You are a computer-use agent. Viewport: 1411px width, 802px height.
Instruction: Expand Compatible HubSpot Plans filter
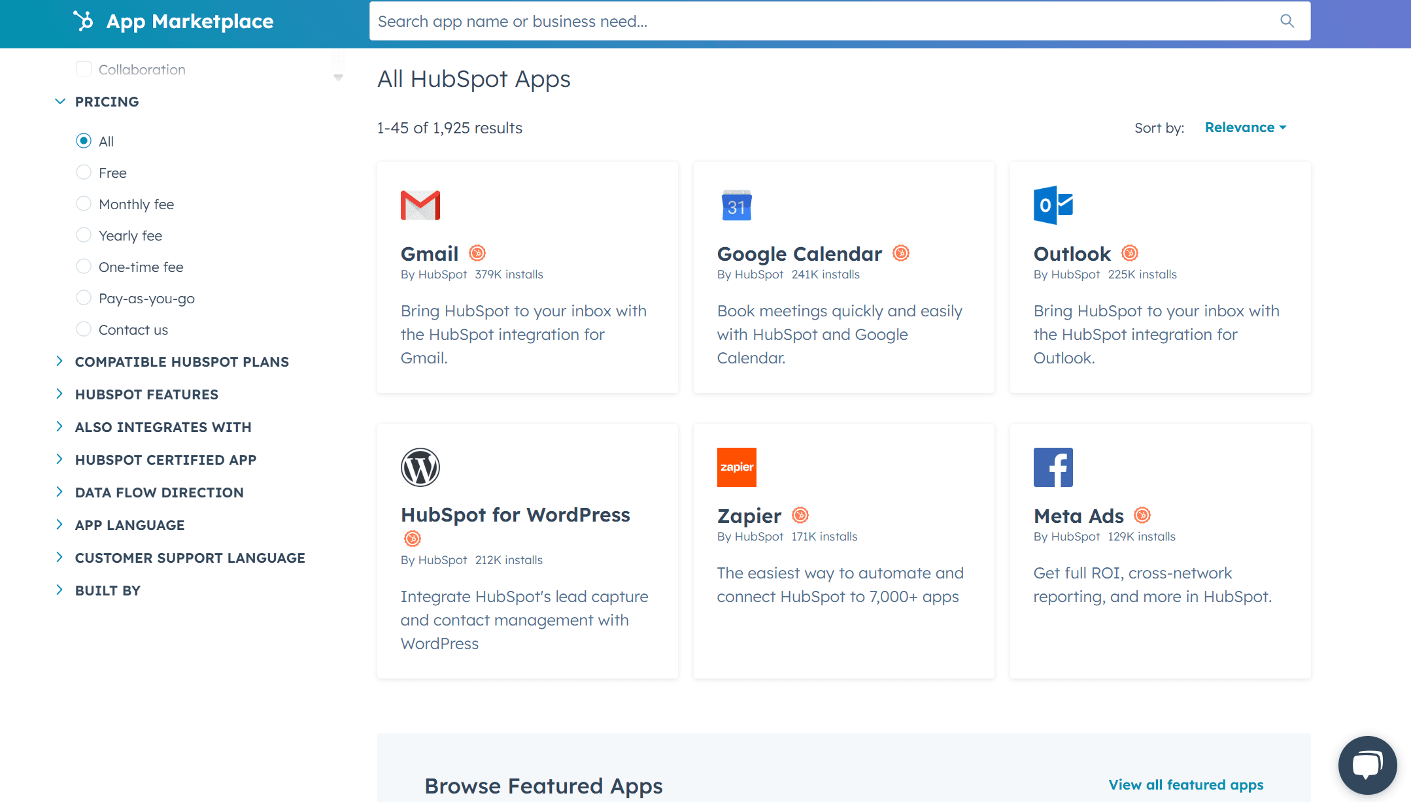172,361
